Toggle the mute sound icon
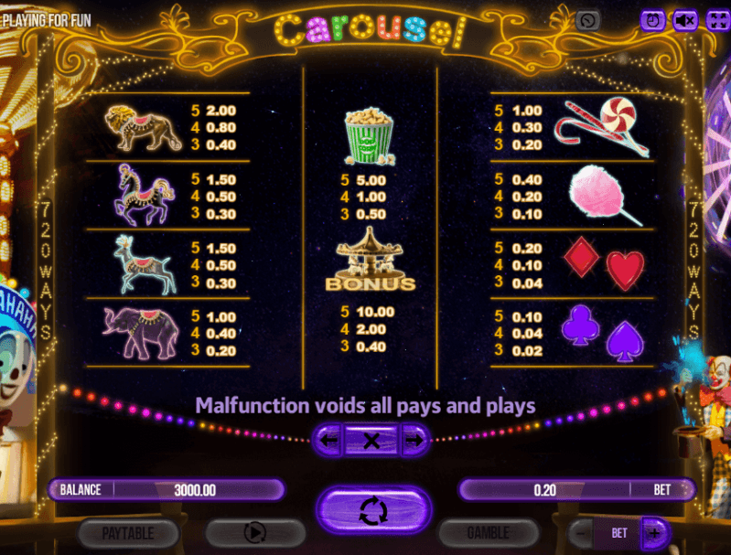Viewport: 731px width, 555px height. (x=685, y=20)
